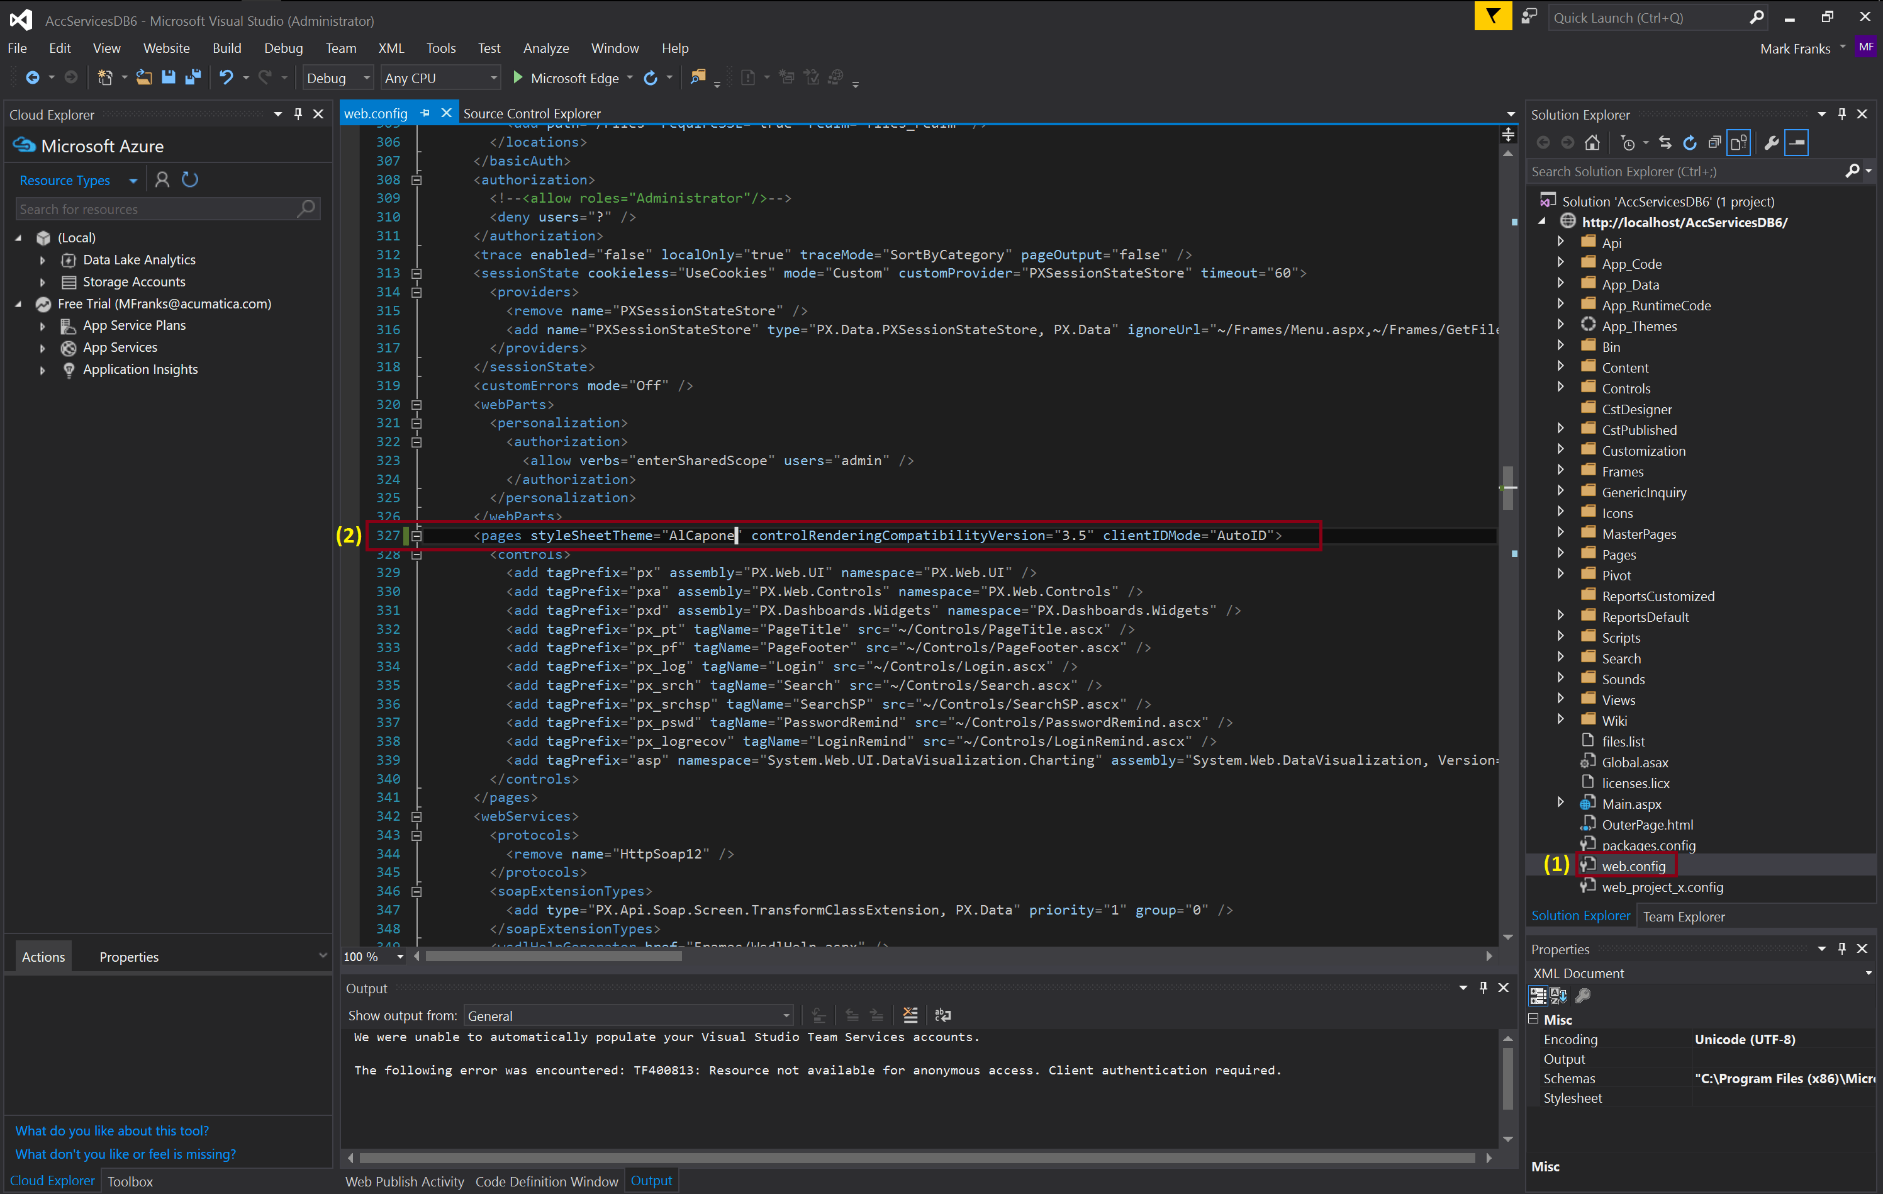Viewport: 1883px width, 1194px height.
Task: Open the Any CPU platform dropdown
Action: pos(440,78)
